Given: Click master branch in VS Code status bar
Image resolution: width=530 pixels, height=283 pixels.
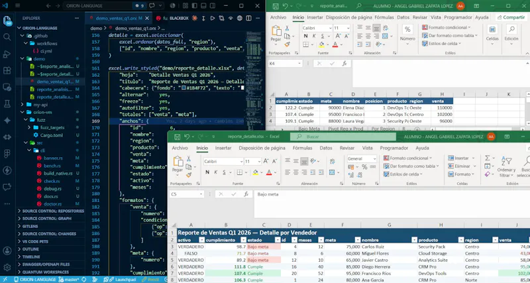Looking at the screenshot, I should [70, 280].
